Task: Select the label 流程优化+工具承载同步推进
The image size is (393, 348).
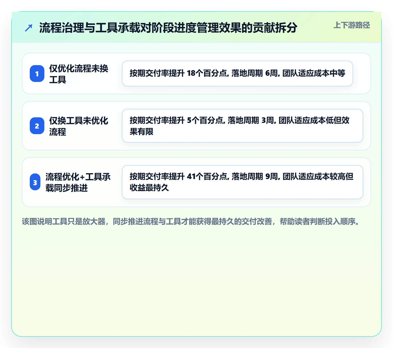Action: (x=78, y=182)
